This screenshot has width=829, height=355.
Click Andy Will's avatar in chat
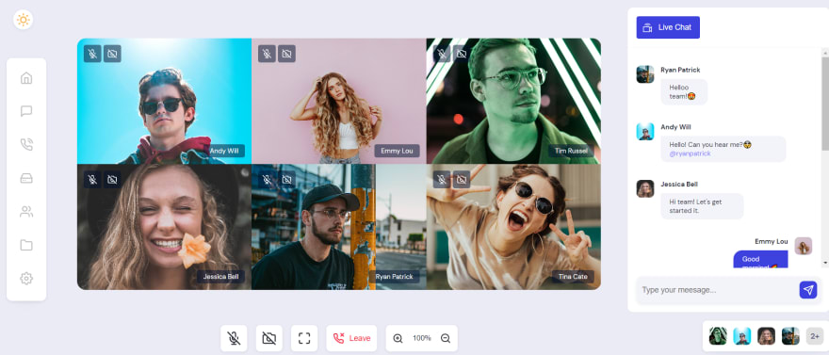(x=645, y=132)
